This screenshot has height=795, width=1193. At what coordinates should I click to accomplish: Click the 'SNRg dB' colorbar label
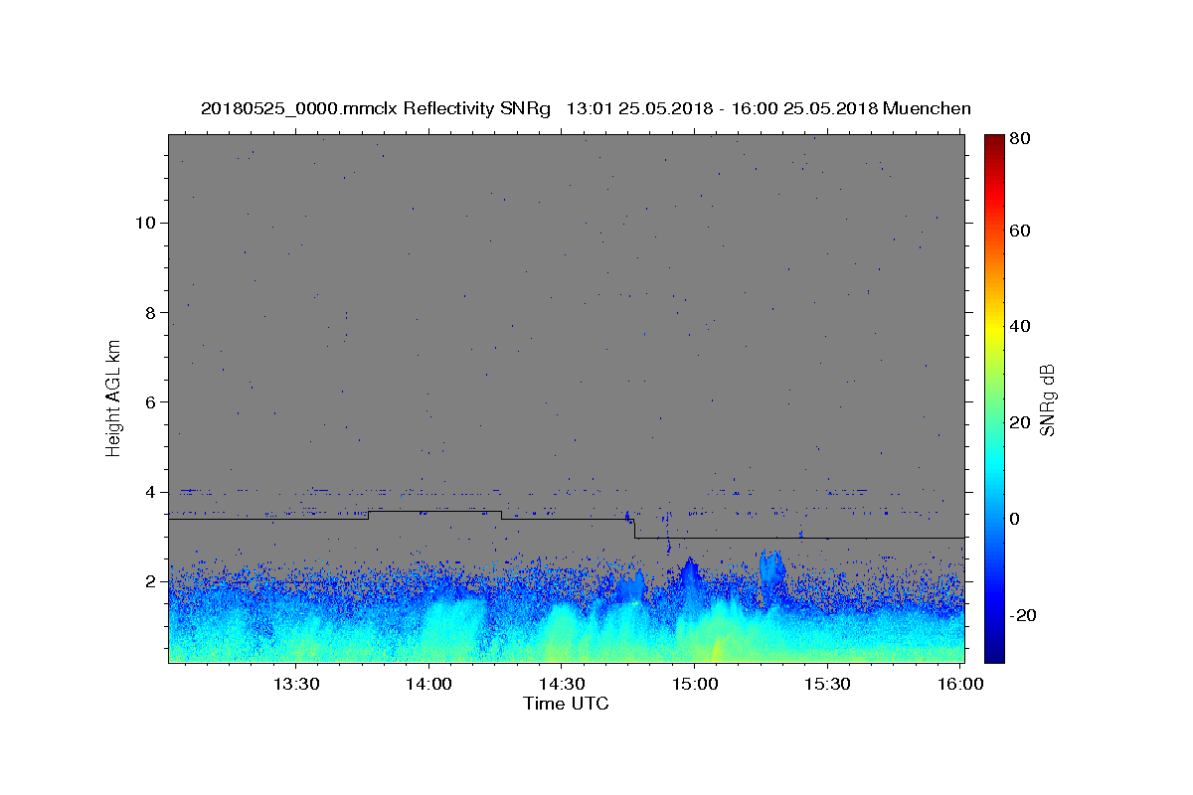(1047, 399)
